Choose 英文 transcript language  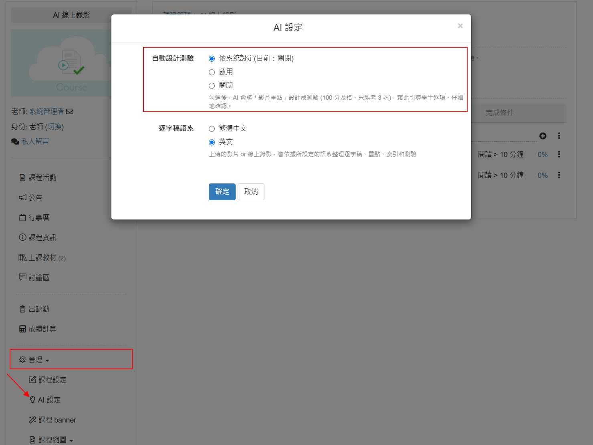(x=212, y=142)
